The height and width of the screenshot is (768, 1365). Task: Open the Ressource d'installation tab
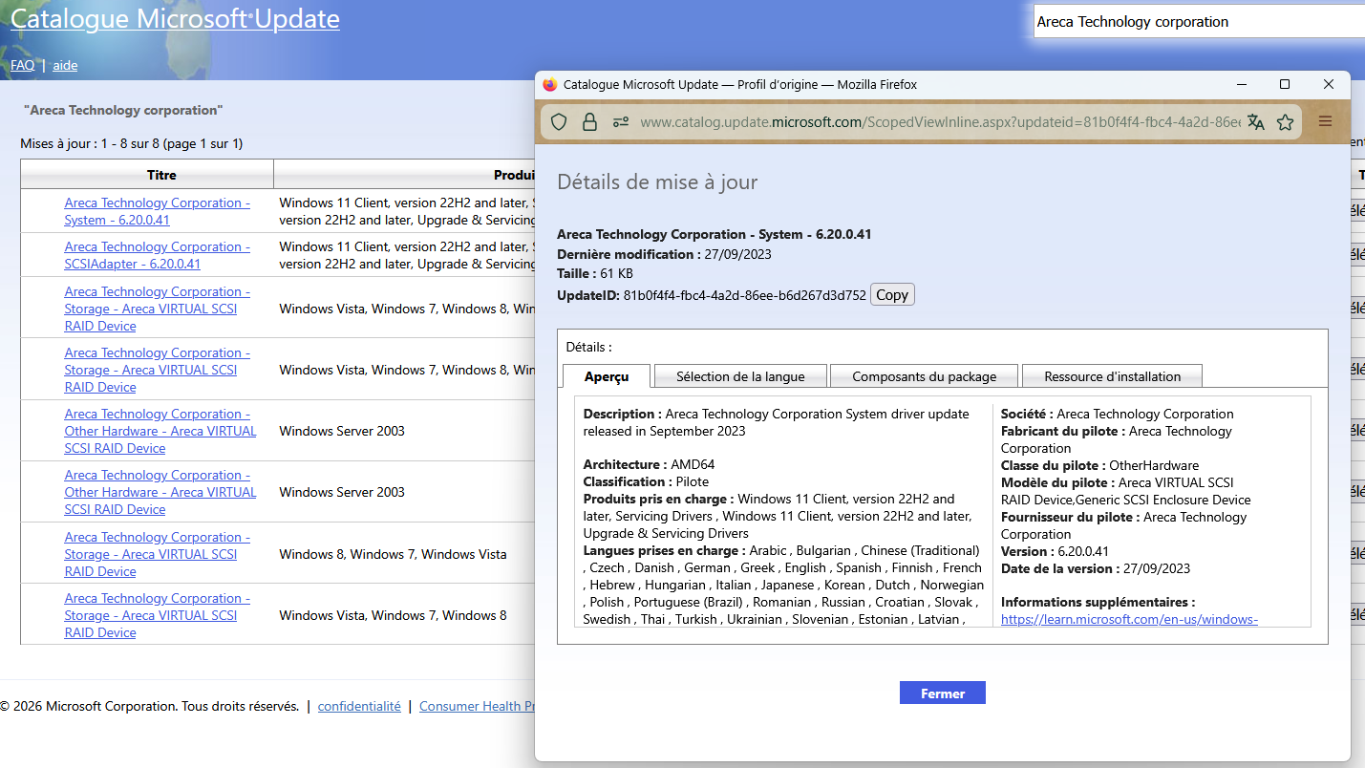click(1113, 376)
